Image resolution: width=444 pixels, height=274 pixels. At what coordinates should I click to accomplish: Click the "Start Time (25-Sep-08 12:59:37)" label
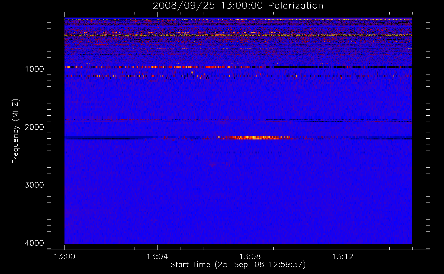[238, 265]
